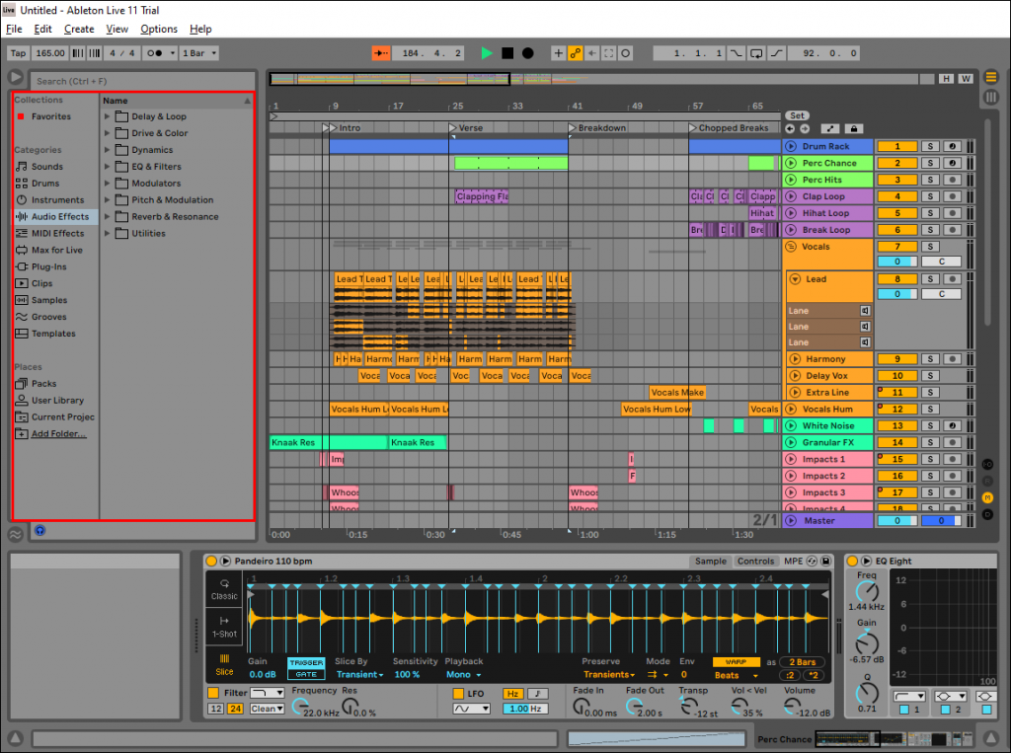Open the Plug-Ins category
Screen dimensions: 1011x753
point(49,266)
